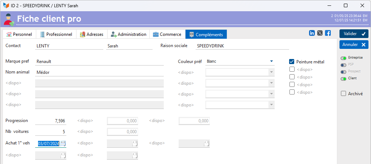The image size is (371, 164).
Task: Switch to the Personnel tab
Action: pyautogui.click(x=19, y=34)
